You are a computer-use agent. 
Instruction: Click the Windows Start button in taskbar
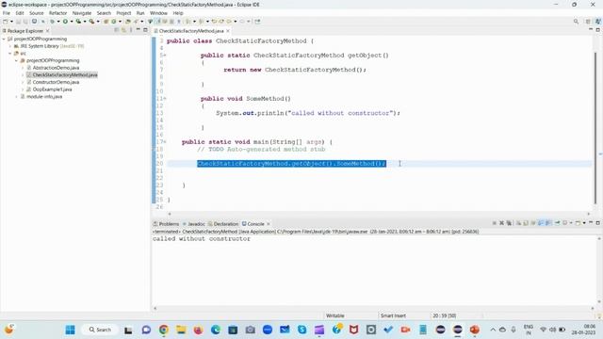[x=70, y=330]
